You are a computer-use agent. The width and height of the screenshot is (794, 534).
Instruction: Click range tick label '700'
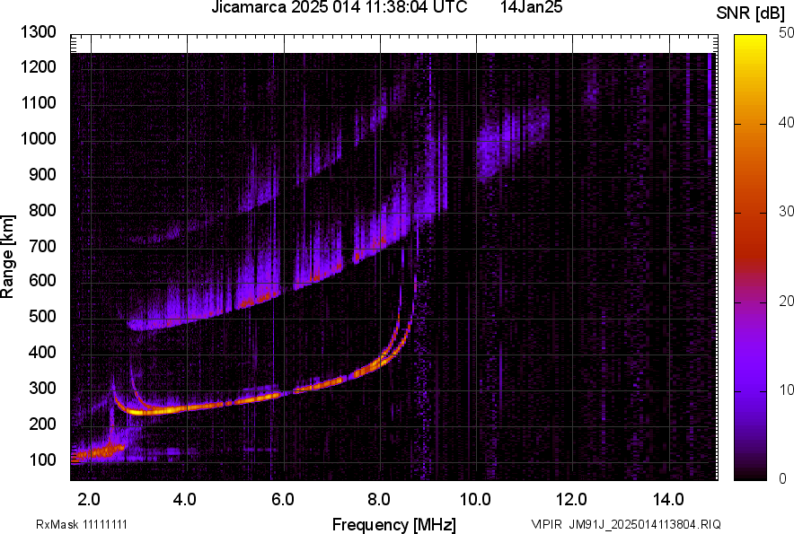tap(42, 246)
